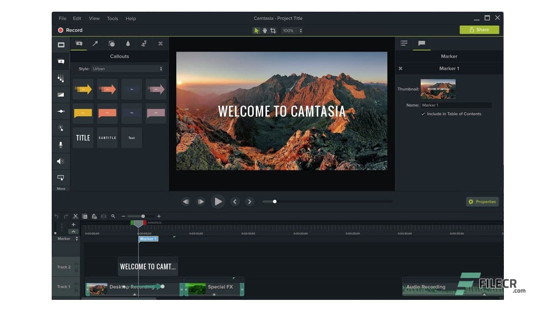556x312 pixels.
Task: Select the Arrow annotation tab
Action: [x=95, y=43]
